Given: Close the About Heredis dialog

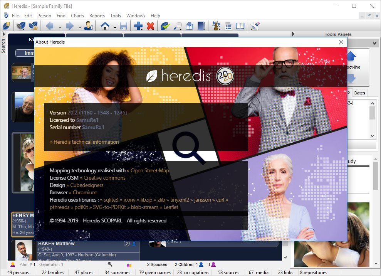Looking at the screenshot, I should 341,42.
